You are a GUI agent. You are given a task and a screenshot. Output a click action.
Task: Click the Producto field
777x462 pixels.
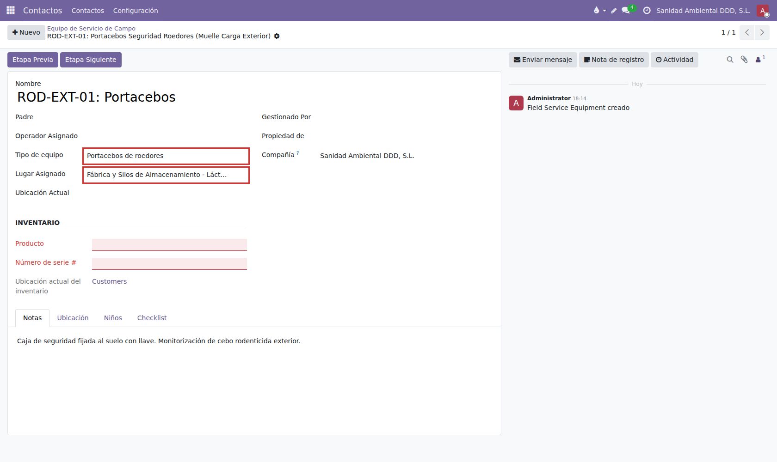169,244
